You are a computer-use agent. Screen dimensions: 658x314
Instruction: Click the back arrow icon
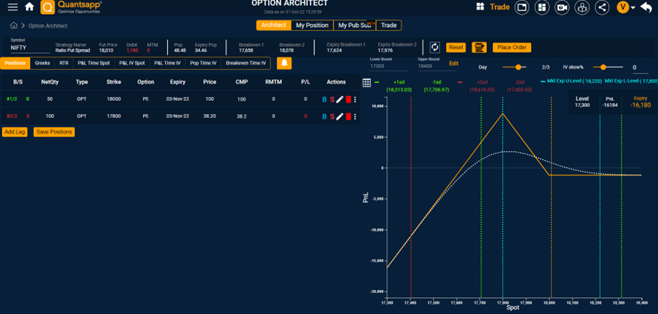coord(646,7)
